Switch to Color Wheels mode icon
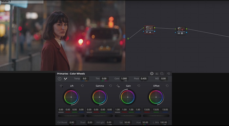229x126 pixels. point(152,74)
